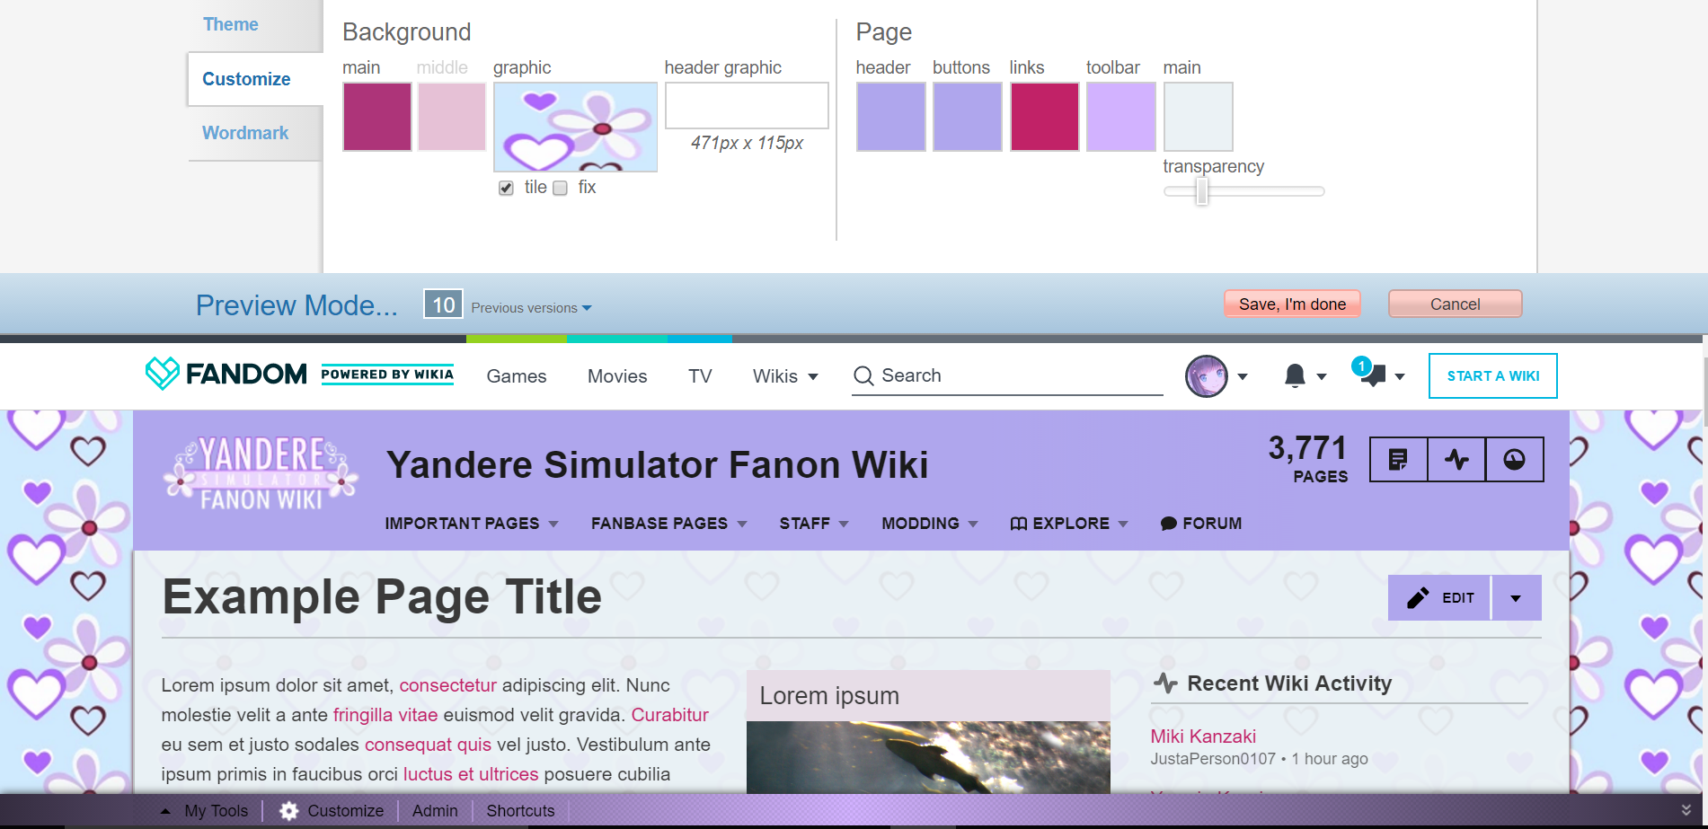The width and height of the screenshot is (1708, 829).
Task: Click the Yandere Simulator Fanon Wiki title
Action: pyautogui.click(x=658, y=465)
